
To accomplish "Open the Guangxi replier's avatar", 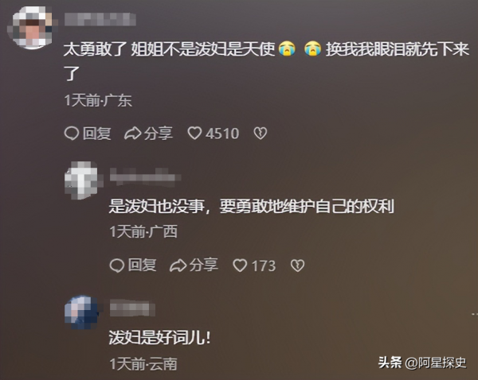I will tap(83, 180).
